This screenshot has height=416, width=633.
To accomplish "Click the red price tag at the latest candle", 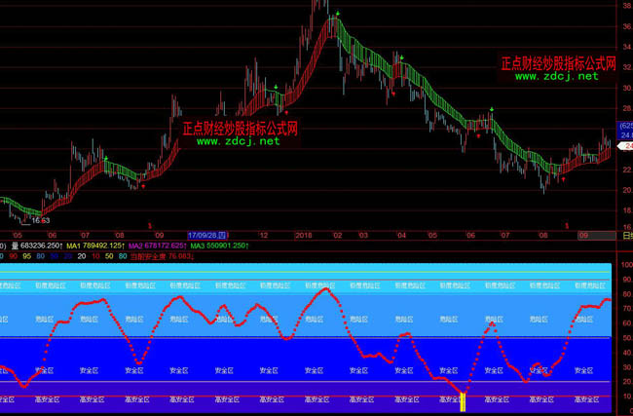I will (626, 144).
